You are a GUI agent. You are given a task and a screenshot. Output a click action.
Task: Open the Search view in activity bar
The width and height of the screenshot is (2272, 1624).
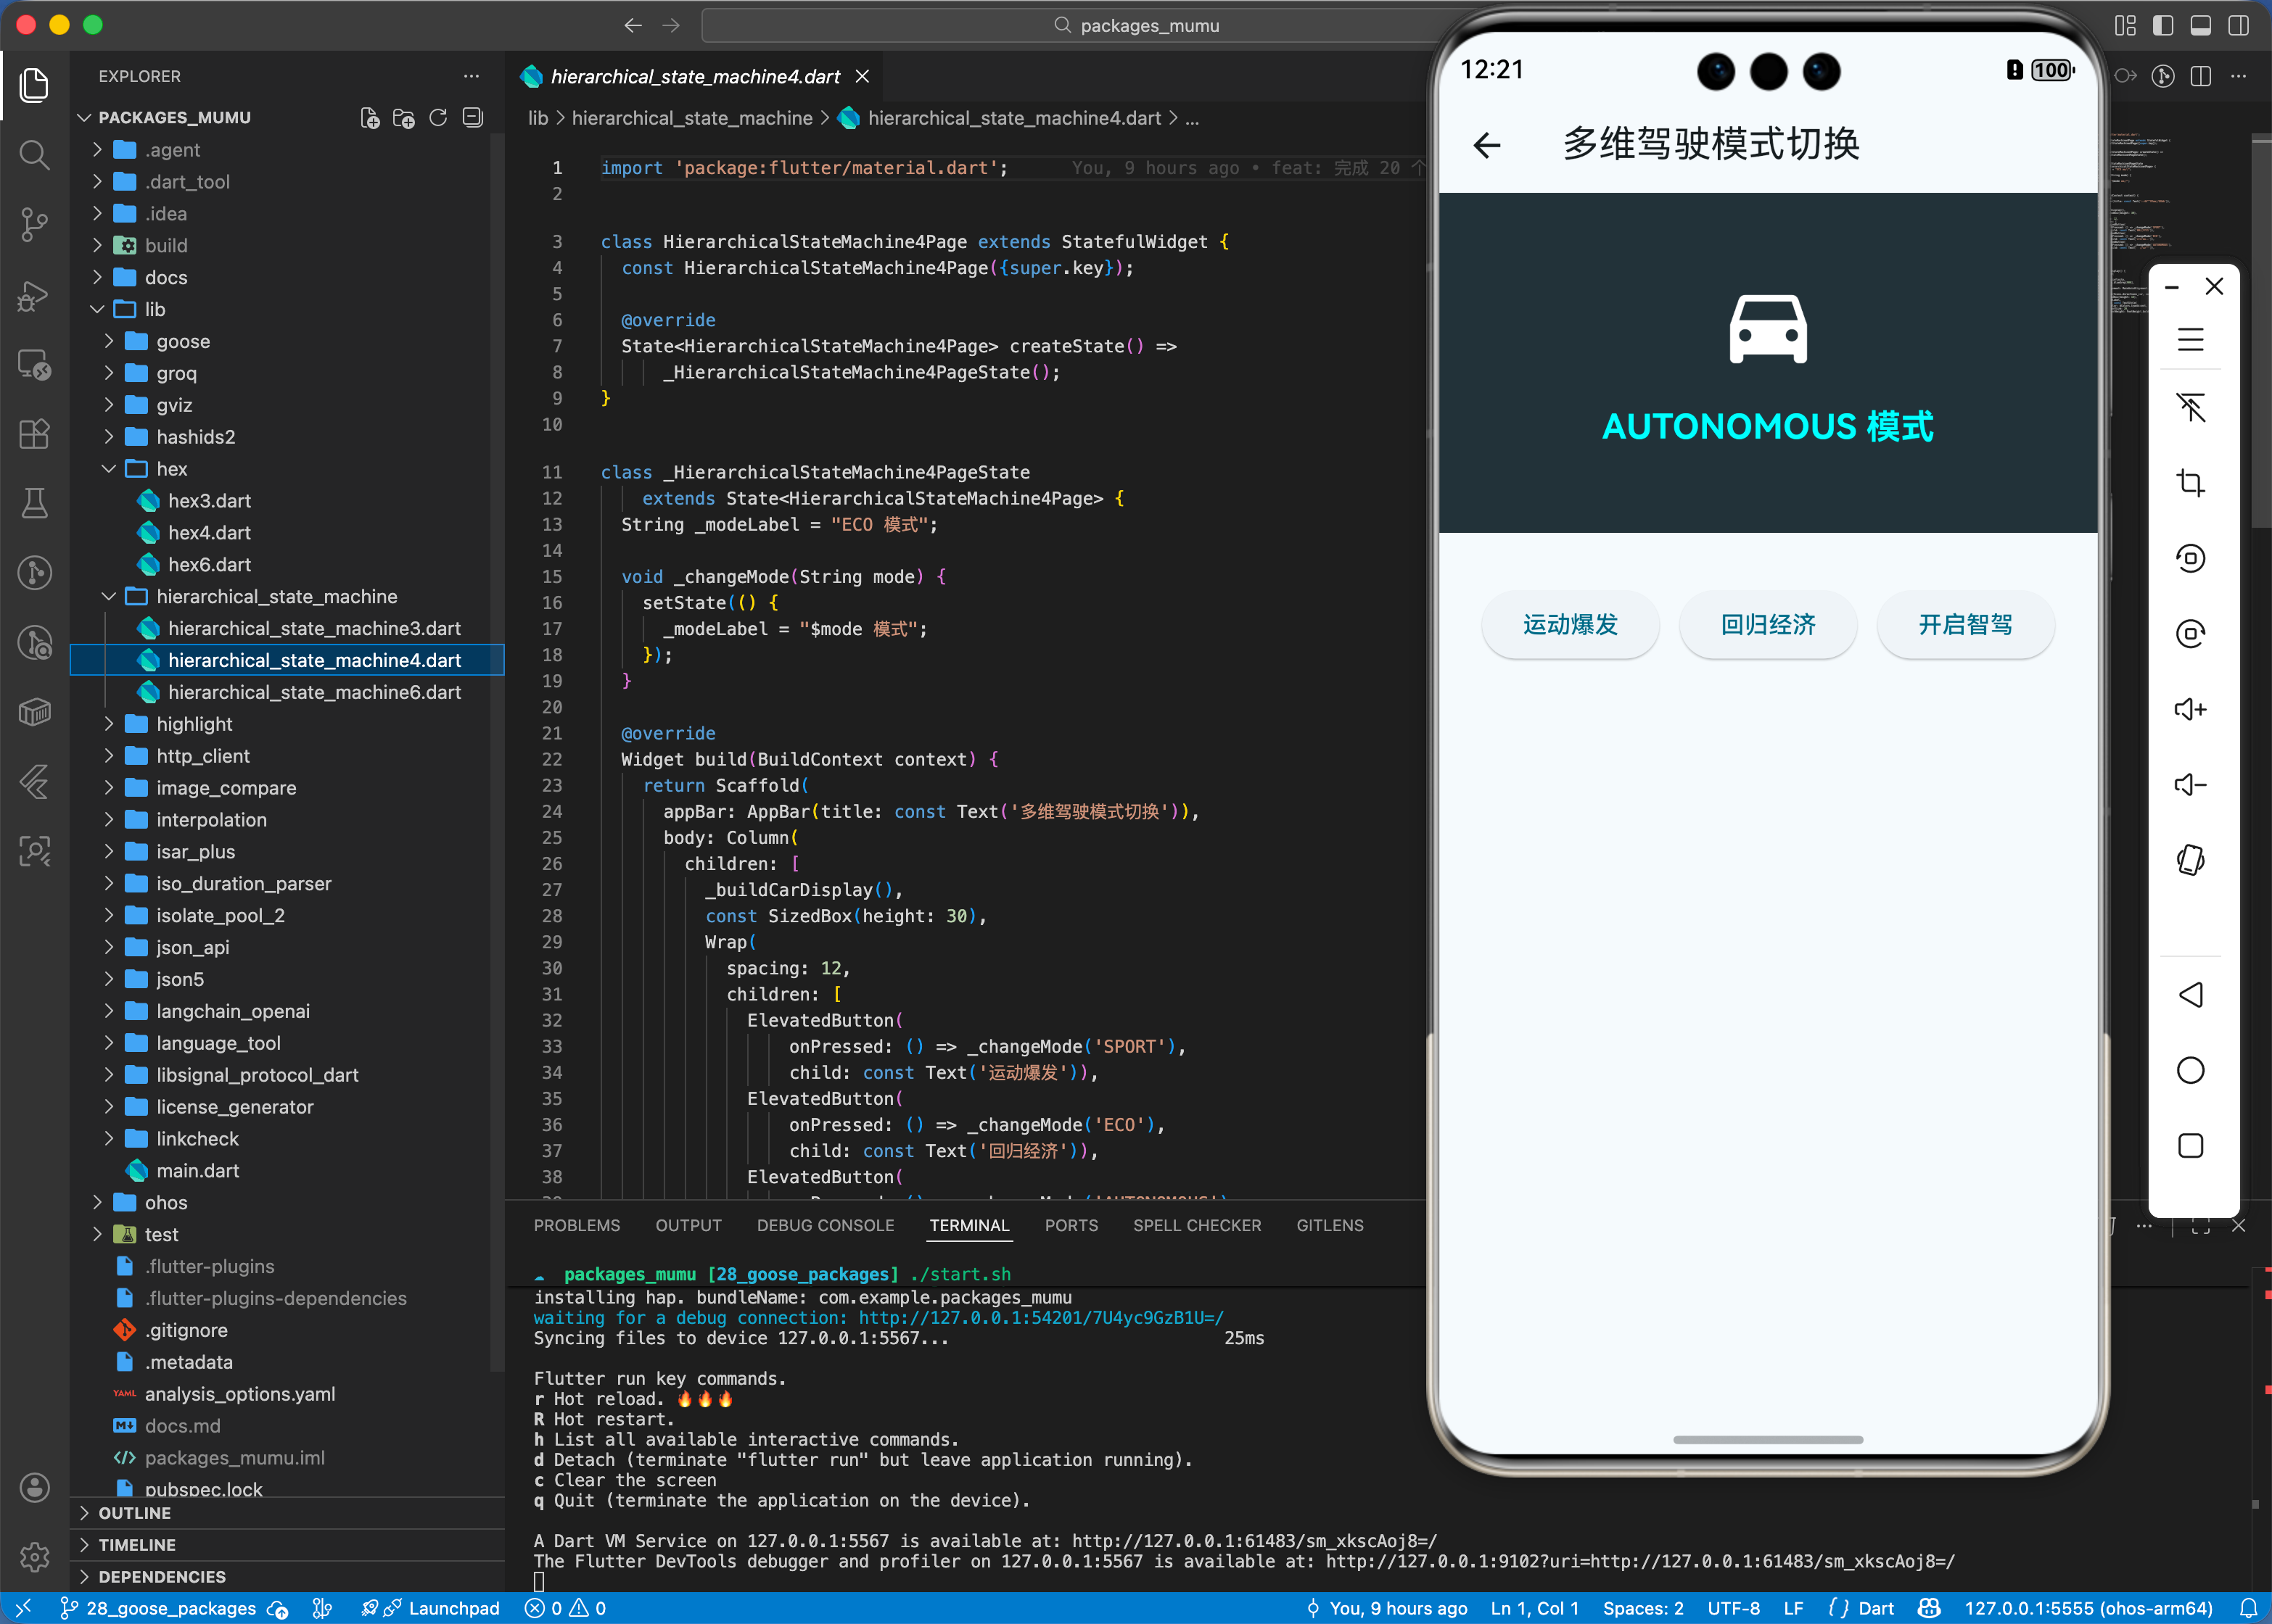tap(34, 155)
